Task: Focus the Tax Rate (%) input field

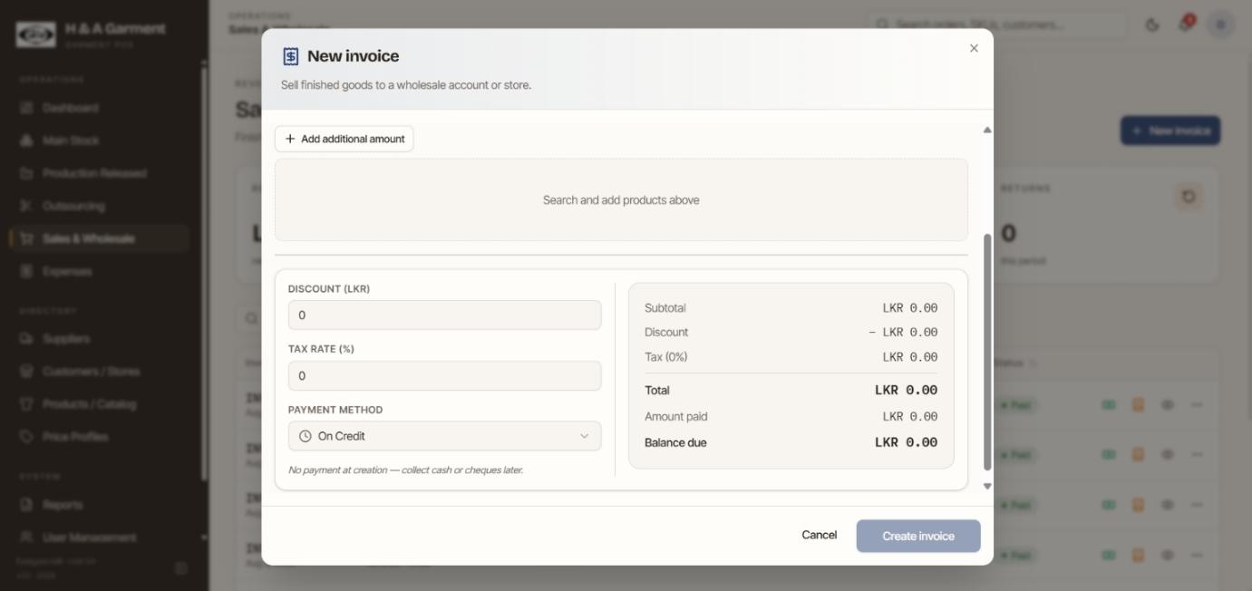Action: 444,376
